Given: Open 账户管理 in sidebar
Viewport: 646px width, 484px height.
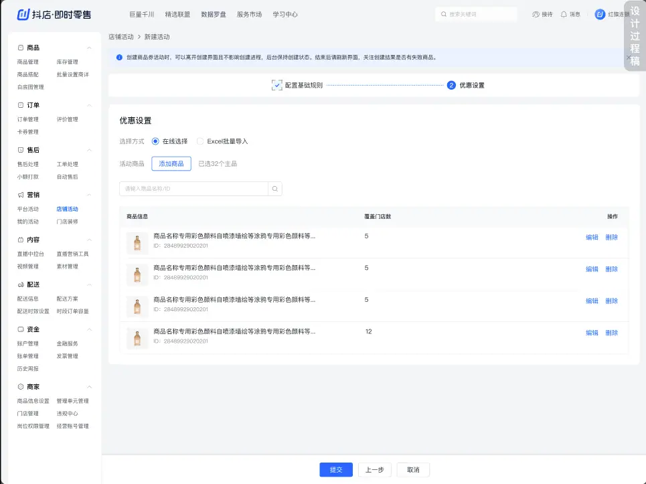Looking at the screenshot, I should tap(27, 343).
